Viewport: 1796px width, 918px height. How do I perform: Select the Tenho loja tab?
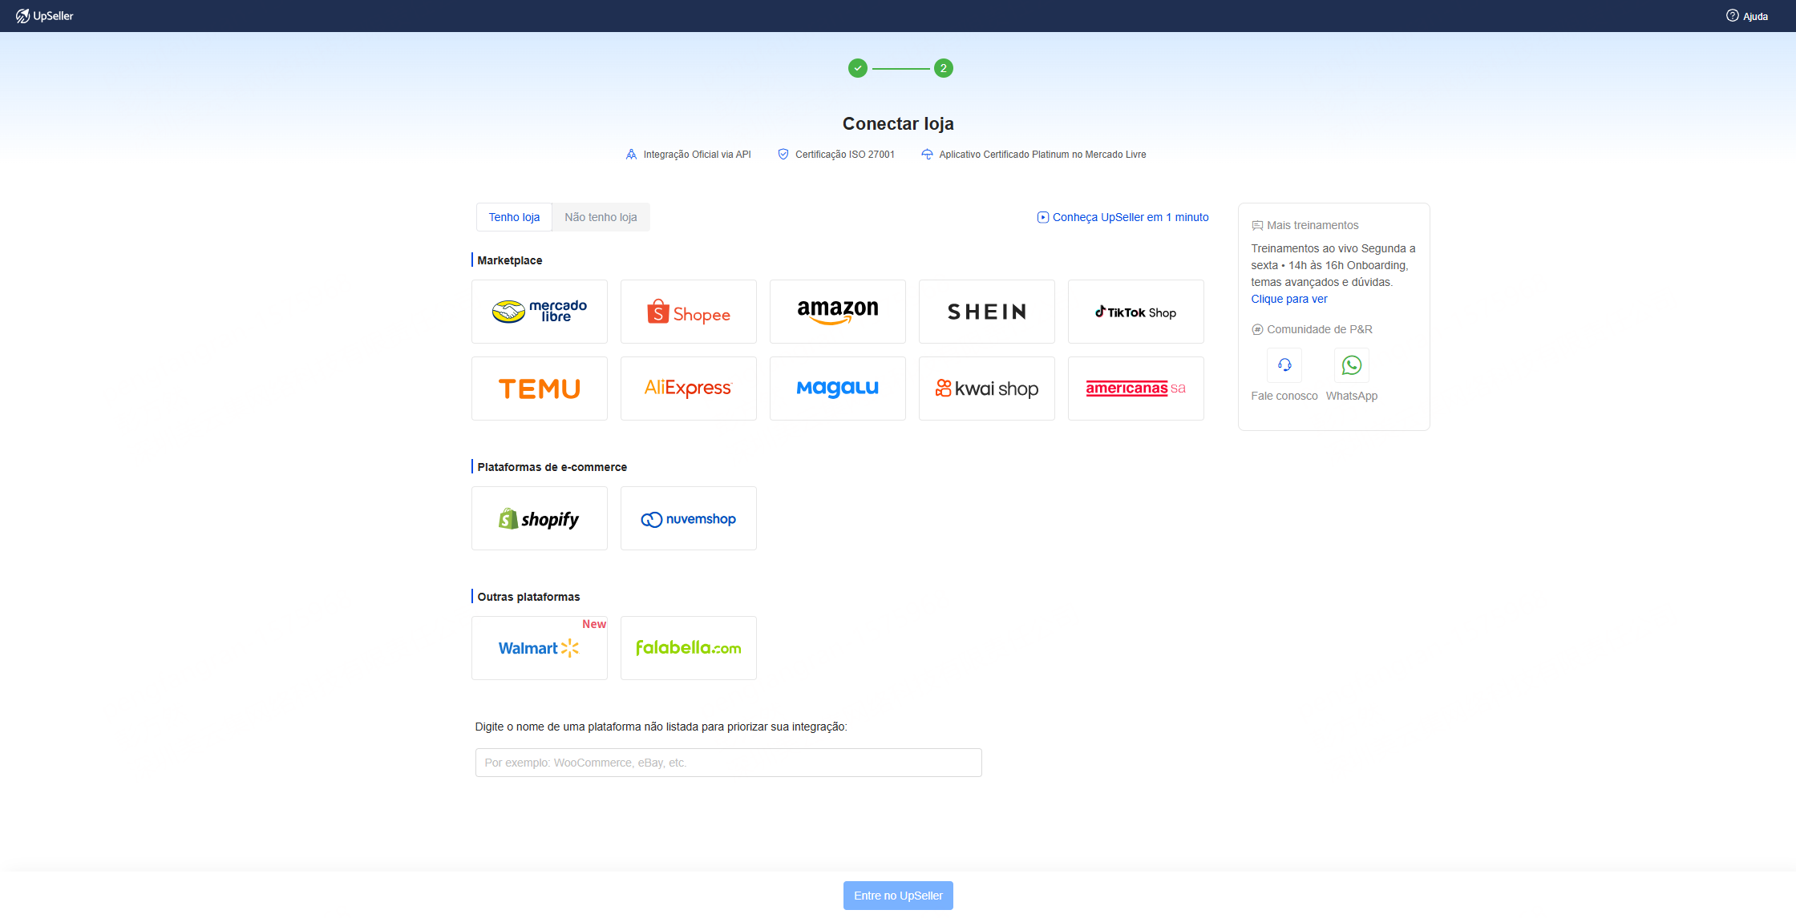click(514, 217)
